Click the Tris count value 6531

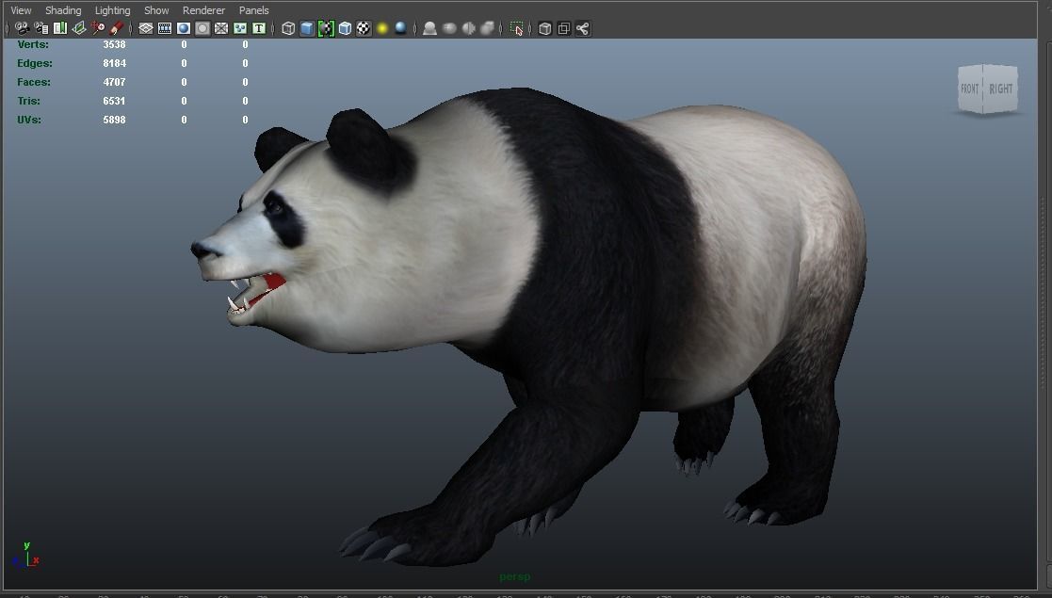(114, 101)
